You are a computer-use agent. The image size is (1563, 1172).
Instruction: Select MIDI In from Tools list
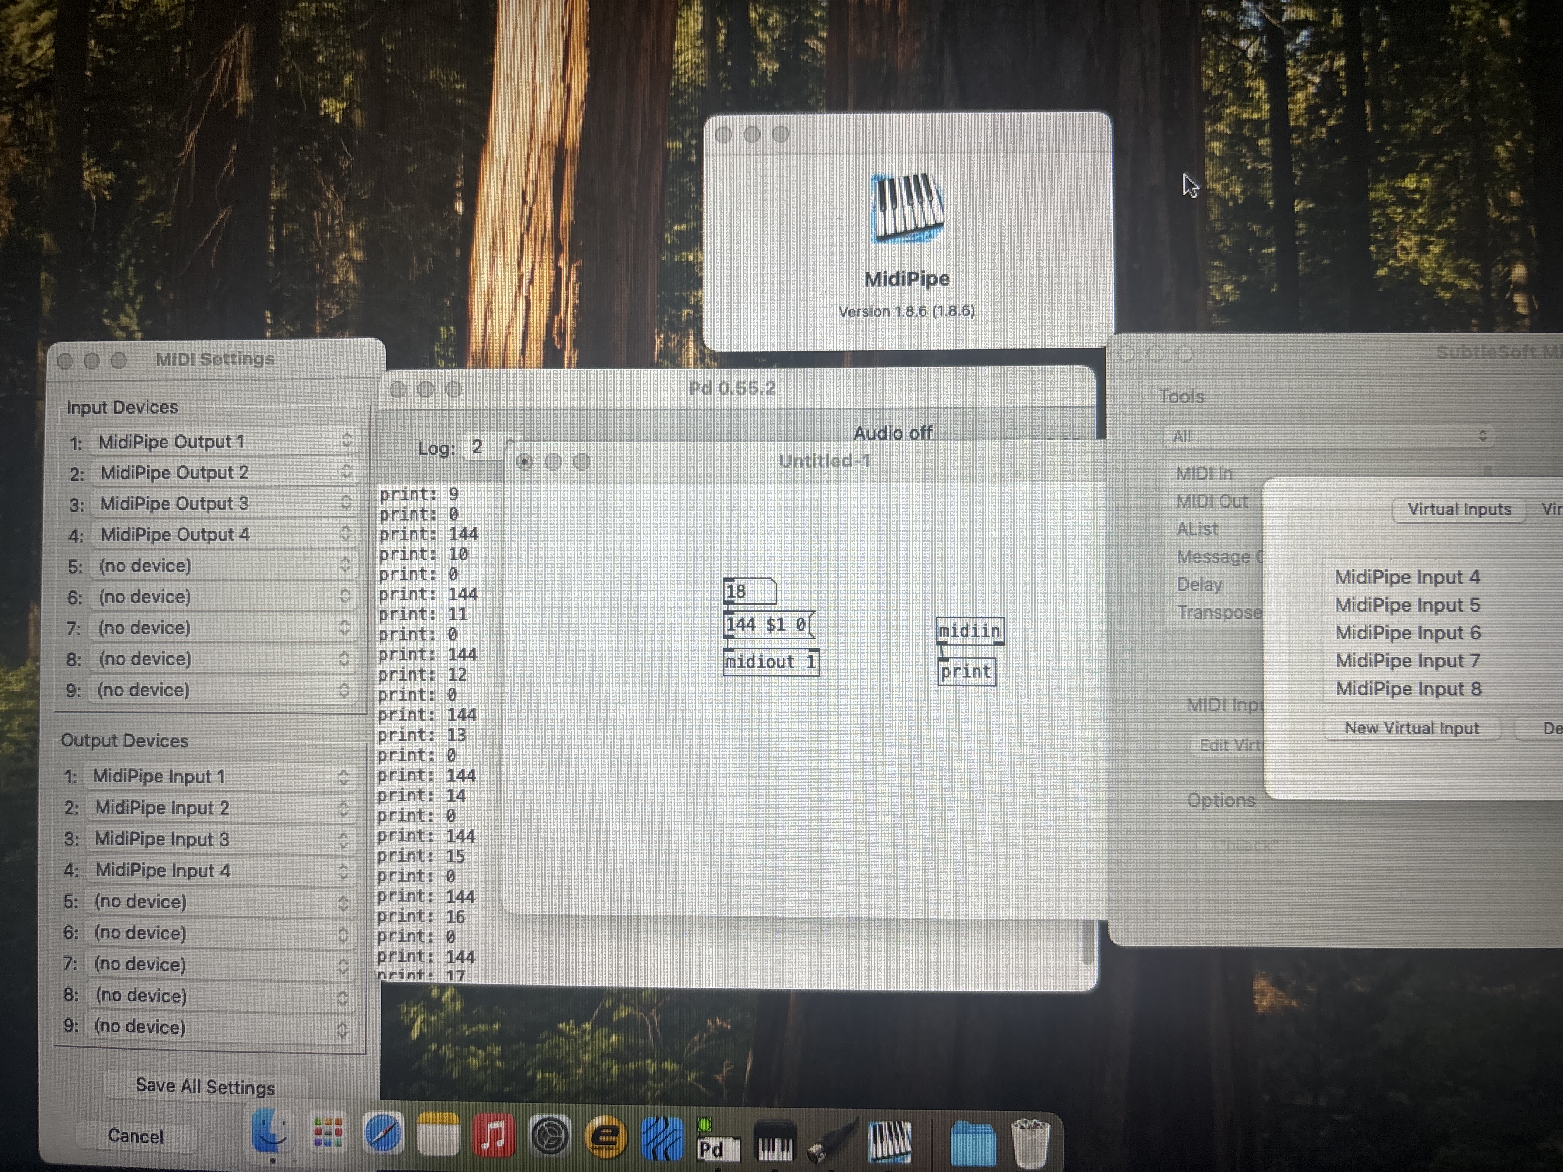[1204, 473]
